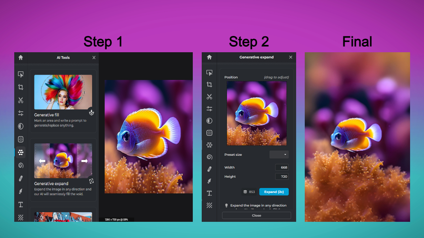Click the Home icon above the toolbar

pos(21,58)
